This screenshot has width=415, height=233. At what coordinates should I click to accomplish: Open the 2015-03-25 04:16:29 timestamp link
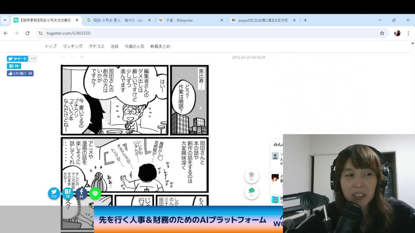[248, 57]
